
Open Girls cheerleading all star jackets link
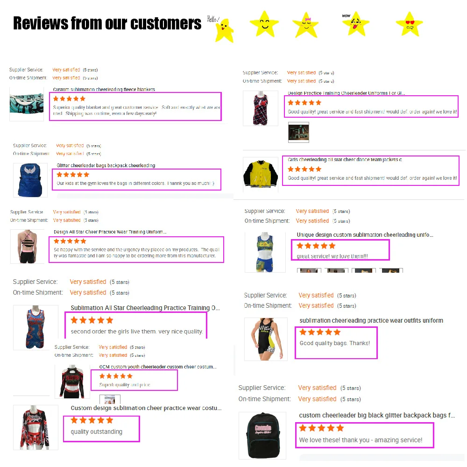tap(345, 160)
